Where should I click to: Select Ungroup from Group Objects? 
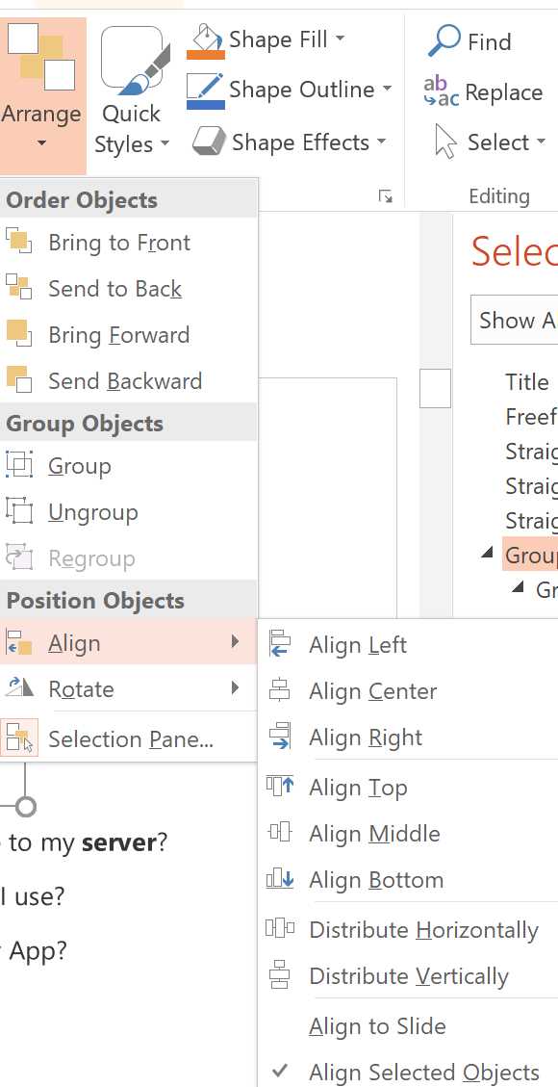pos(90,511)
